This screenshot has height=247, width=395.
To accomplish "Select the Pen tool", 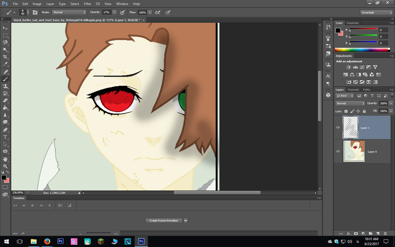I will (x=5, y=130).
